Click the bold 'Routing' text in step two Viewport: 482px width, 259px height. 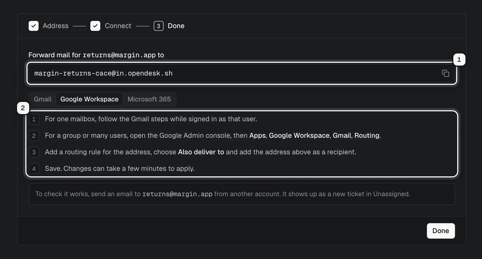[x=367, y=136]
